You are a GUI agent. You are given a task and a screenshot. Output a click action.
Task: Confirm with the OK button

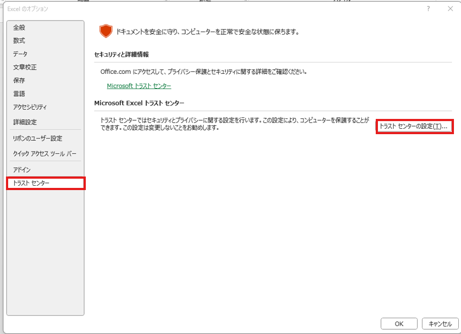[x=399, y=324]
